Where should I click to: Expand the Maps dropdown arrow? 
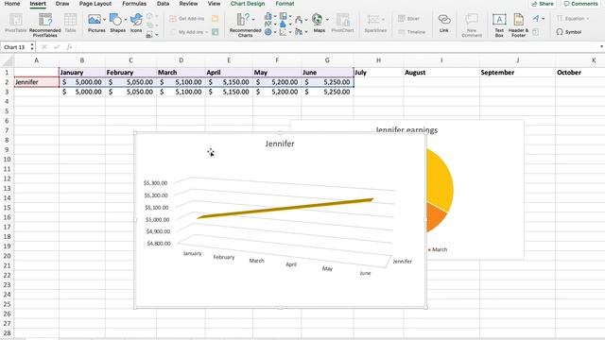coord(327,19)
